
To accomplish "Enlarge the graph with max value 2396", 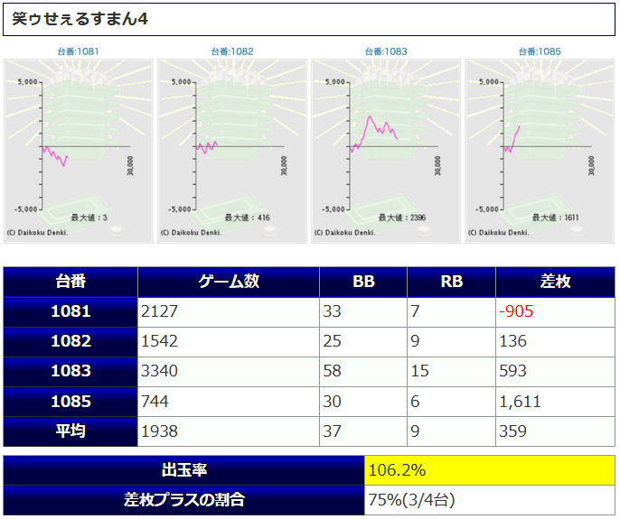I will [387, 152].
